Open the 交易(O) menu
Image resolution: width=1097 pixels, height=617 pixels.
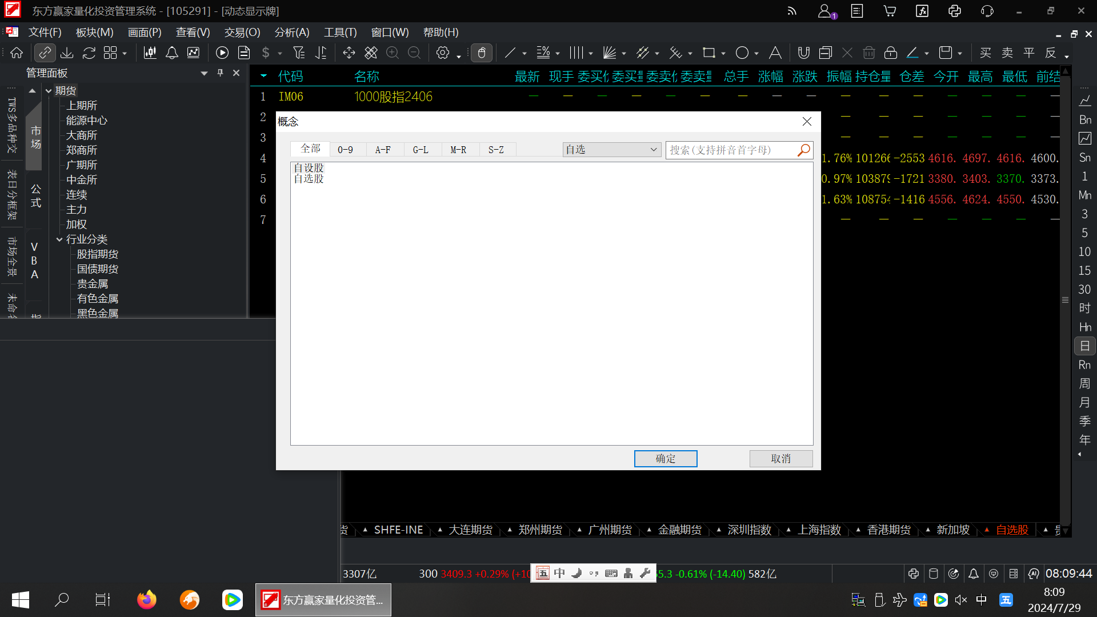pyautogui.click(x=242, y=33)
